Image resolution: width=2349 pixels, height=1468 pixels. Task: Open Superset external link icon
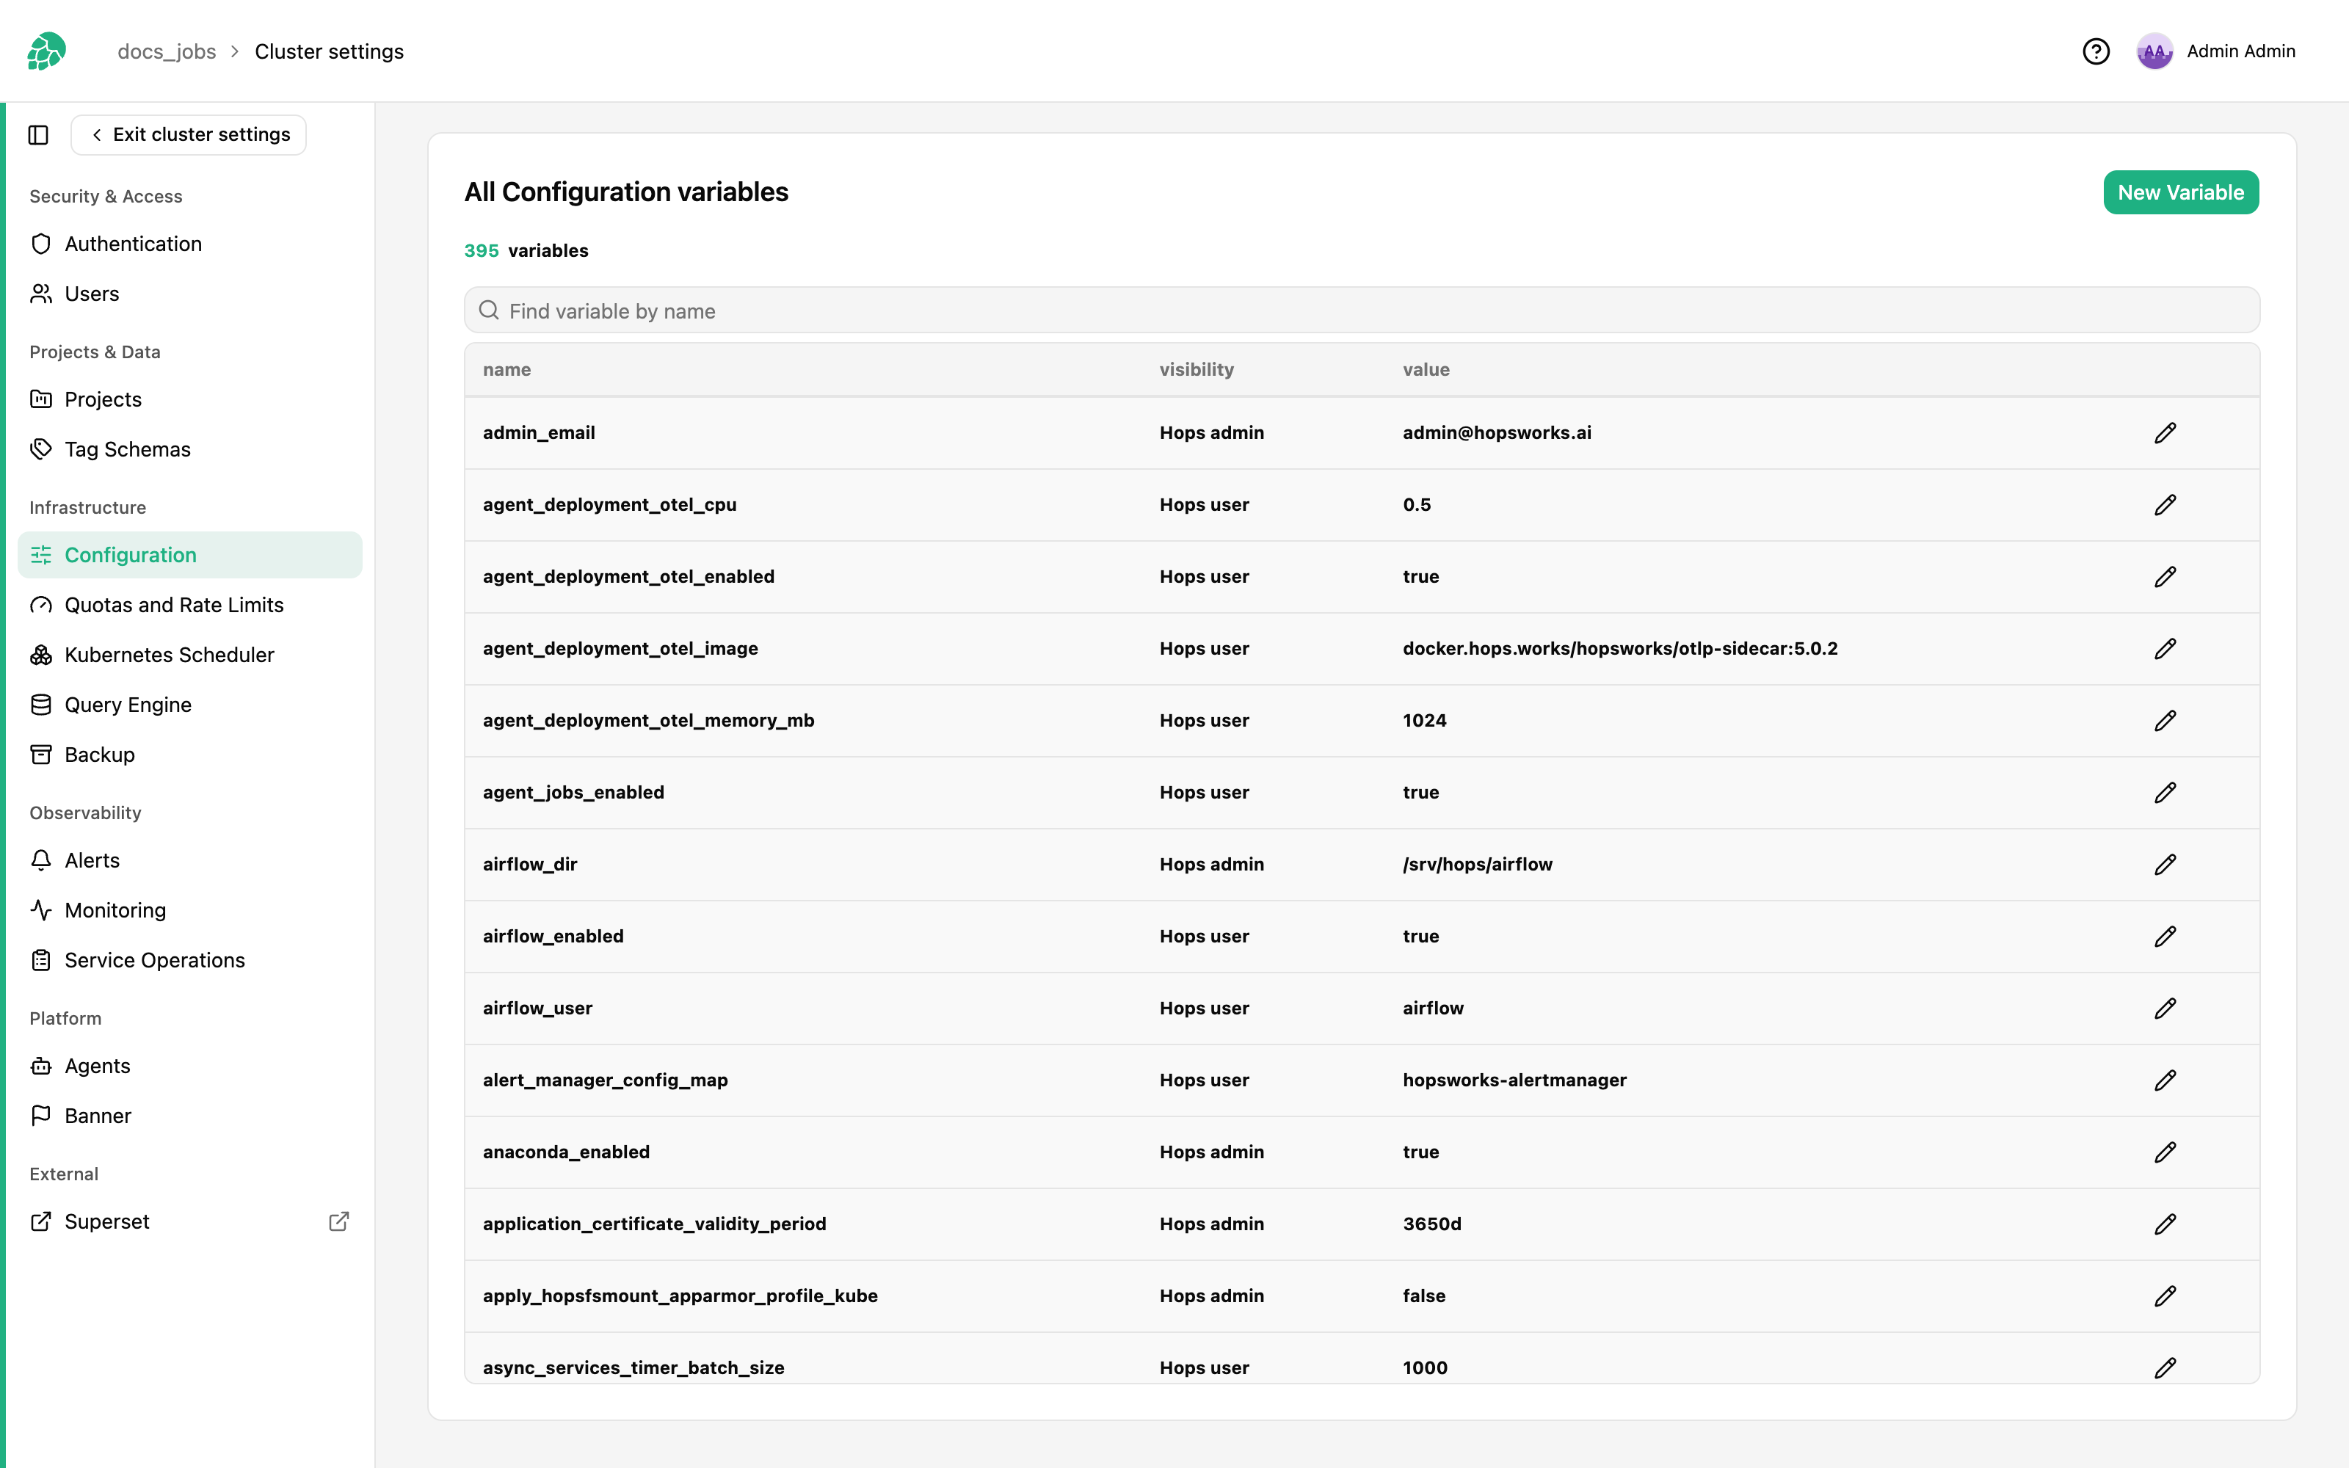(x=338, y=1221)
